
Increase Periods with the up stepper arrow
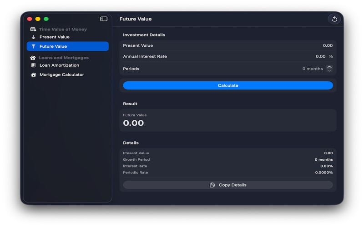click(x=329, y=67)
